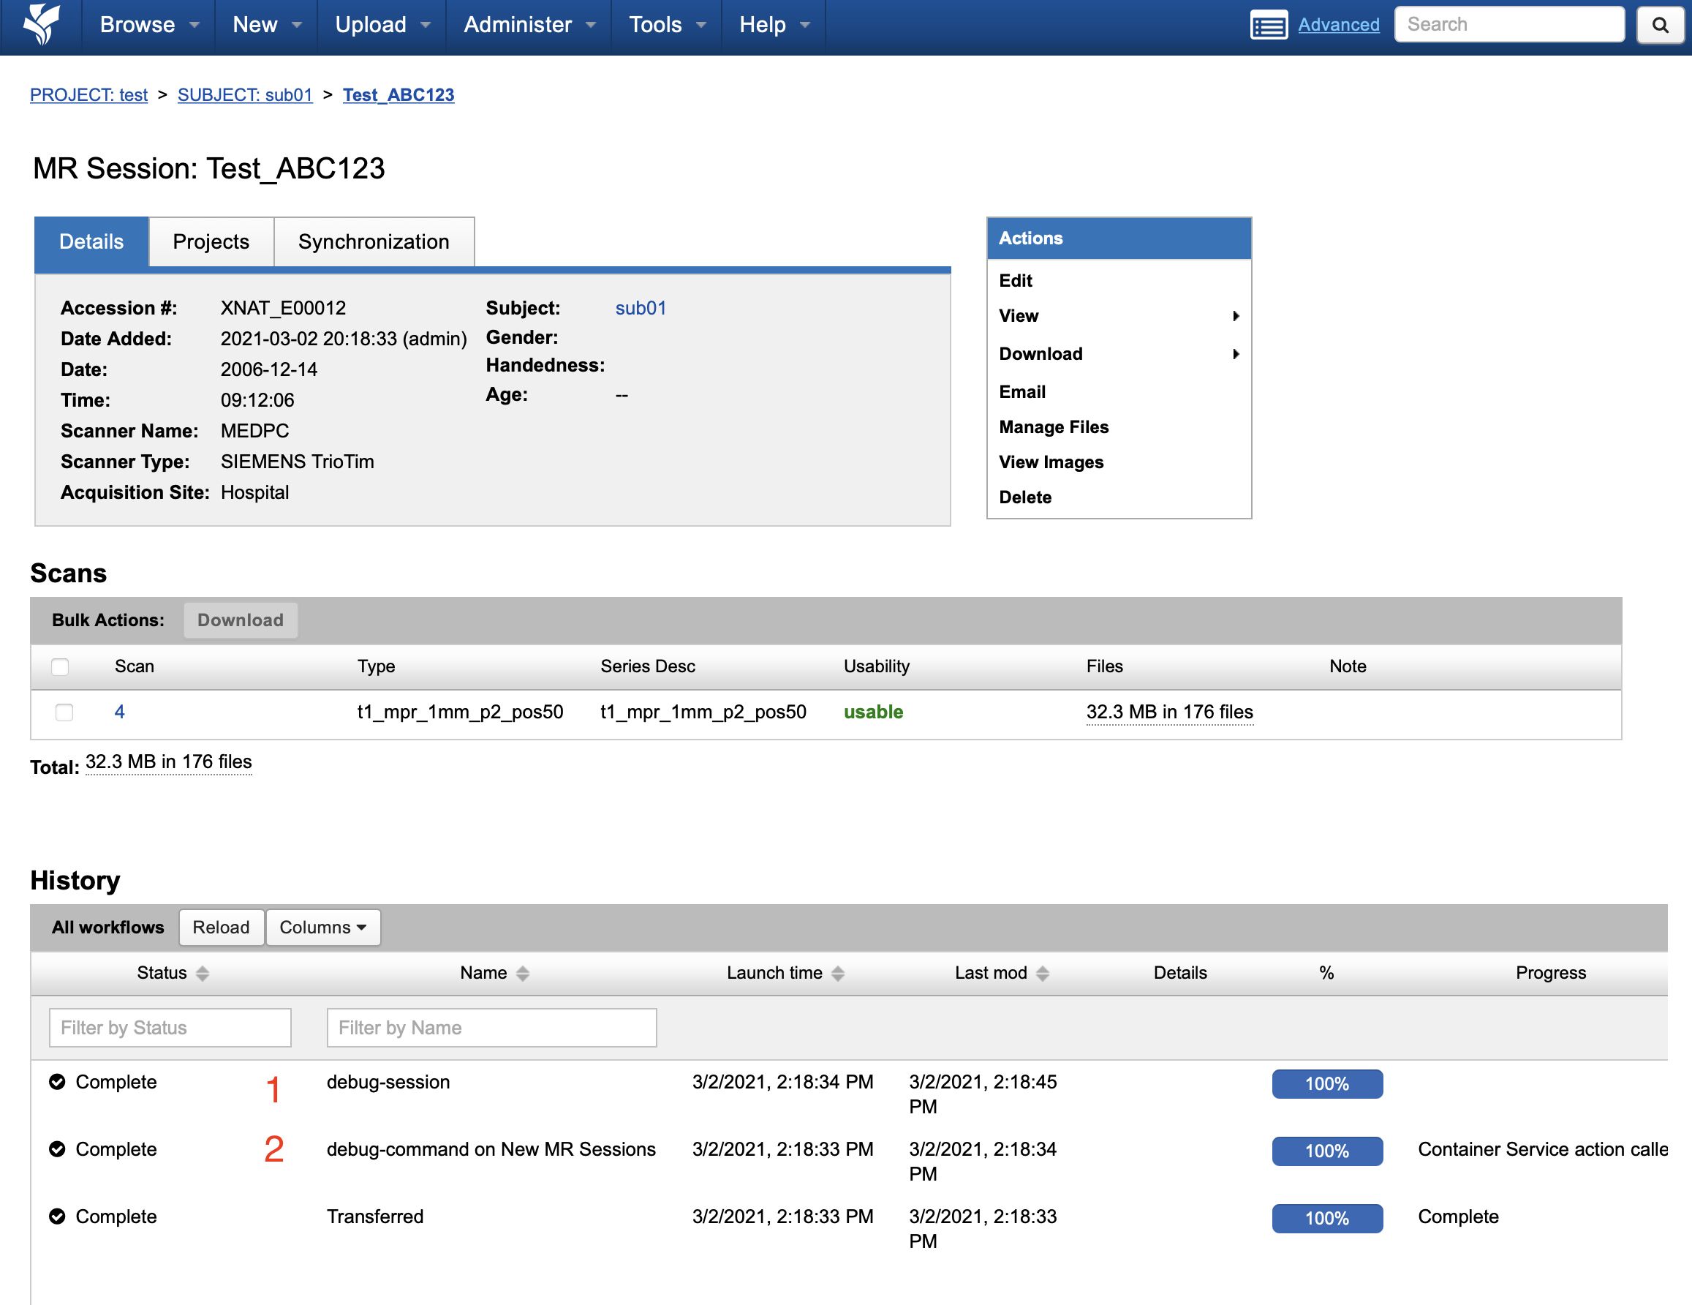Sort history by Name column arrows
The image size is (1692, 1305).
[523, 974]
